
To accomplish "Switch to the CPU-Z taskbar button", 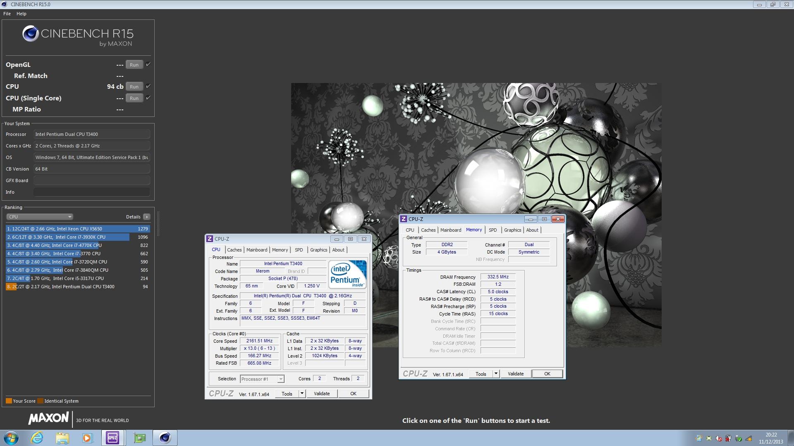I will pos(112,438).
